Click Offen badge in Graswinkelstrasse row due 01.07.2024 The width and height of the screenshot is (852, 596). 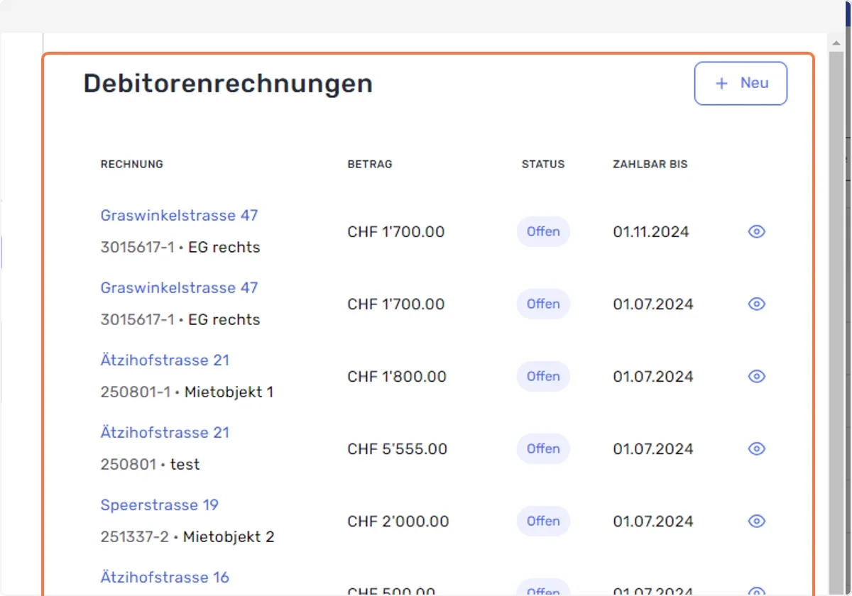click(543, 304)
